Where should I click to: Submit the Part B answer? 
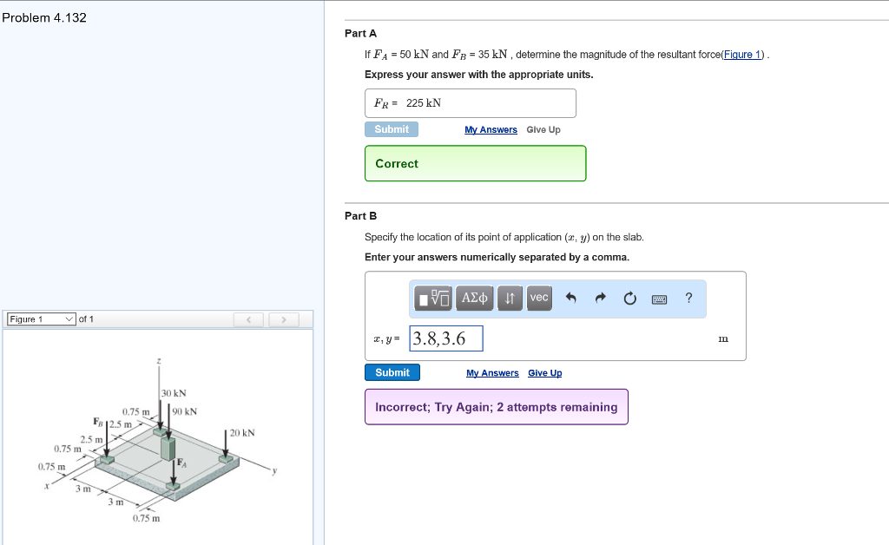pyautogui.click(x=392, y=372)
